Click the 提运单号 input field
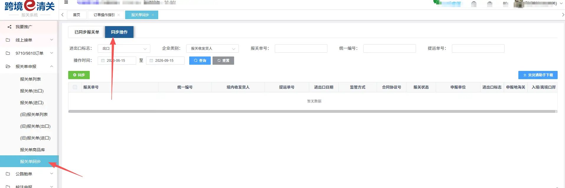 [478, 49]
